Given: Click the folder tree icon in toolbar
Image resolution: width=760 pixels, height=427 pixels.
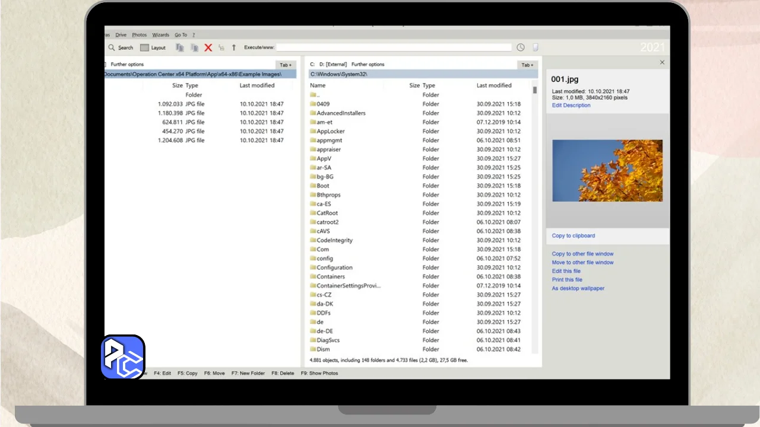Looking at the screenshot, I should coord(221,47).
